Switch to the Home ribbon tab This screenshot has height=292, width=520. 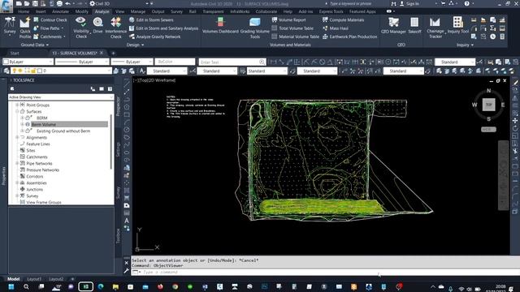pos(24,11)
